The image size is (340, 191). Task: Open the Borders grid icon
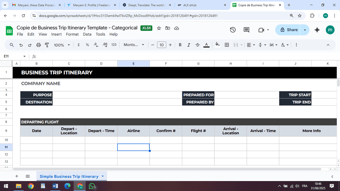click(227, 45)
